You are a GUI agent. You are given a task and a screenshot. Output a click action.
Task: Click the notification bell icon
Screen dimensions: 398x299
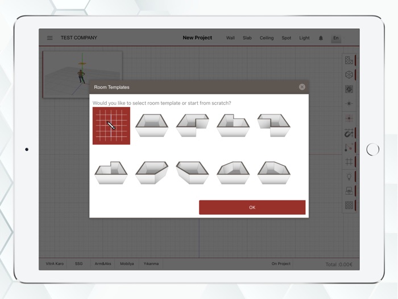[321, 38]
